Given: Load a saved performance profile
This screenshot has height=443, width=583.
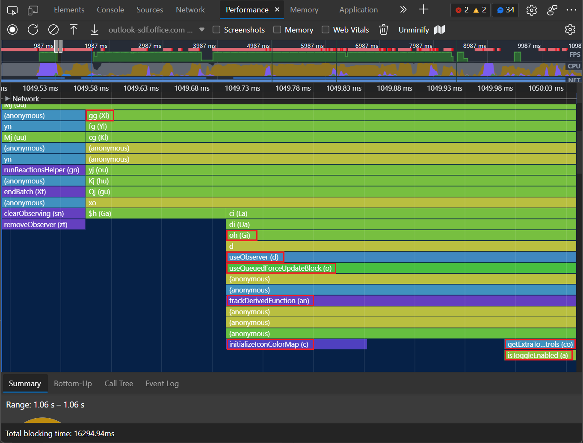Looking at the screenshot, I should [74, 30].
